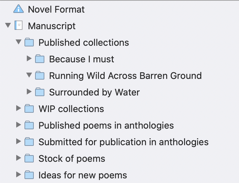239x183 pixels.
Task: Collapse the Manuscript disclosure triangle
Action: 8,25
